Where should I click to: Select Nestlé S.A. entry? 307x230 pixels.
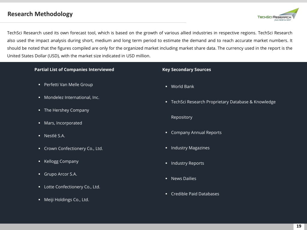(x=55, y=136)
